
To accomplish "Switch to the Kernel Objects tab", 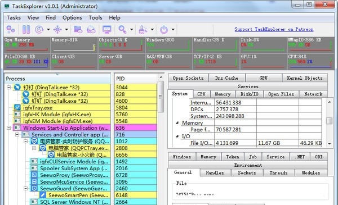I will tap(305, 78).
